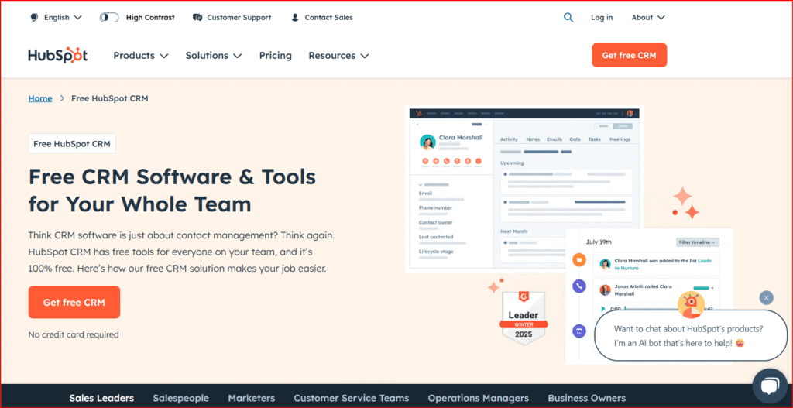This screenshot has height=408, width=793.
Task: Expand the About menu
Action: (x=648, y=17)
